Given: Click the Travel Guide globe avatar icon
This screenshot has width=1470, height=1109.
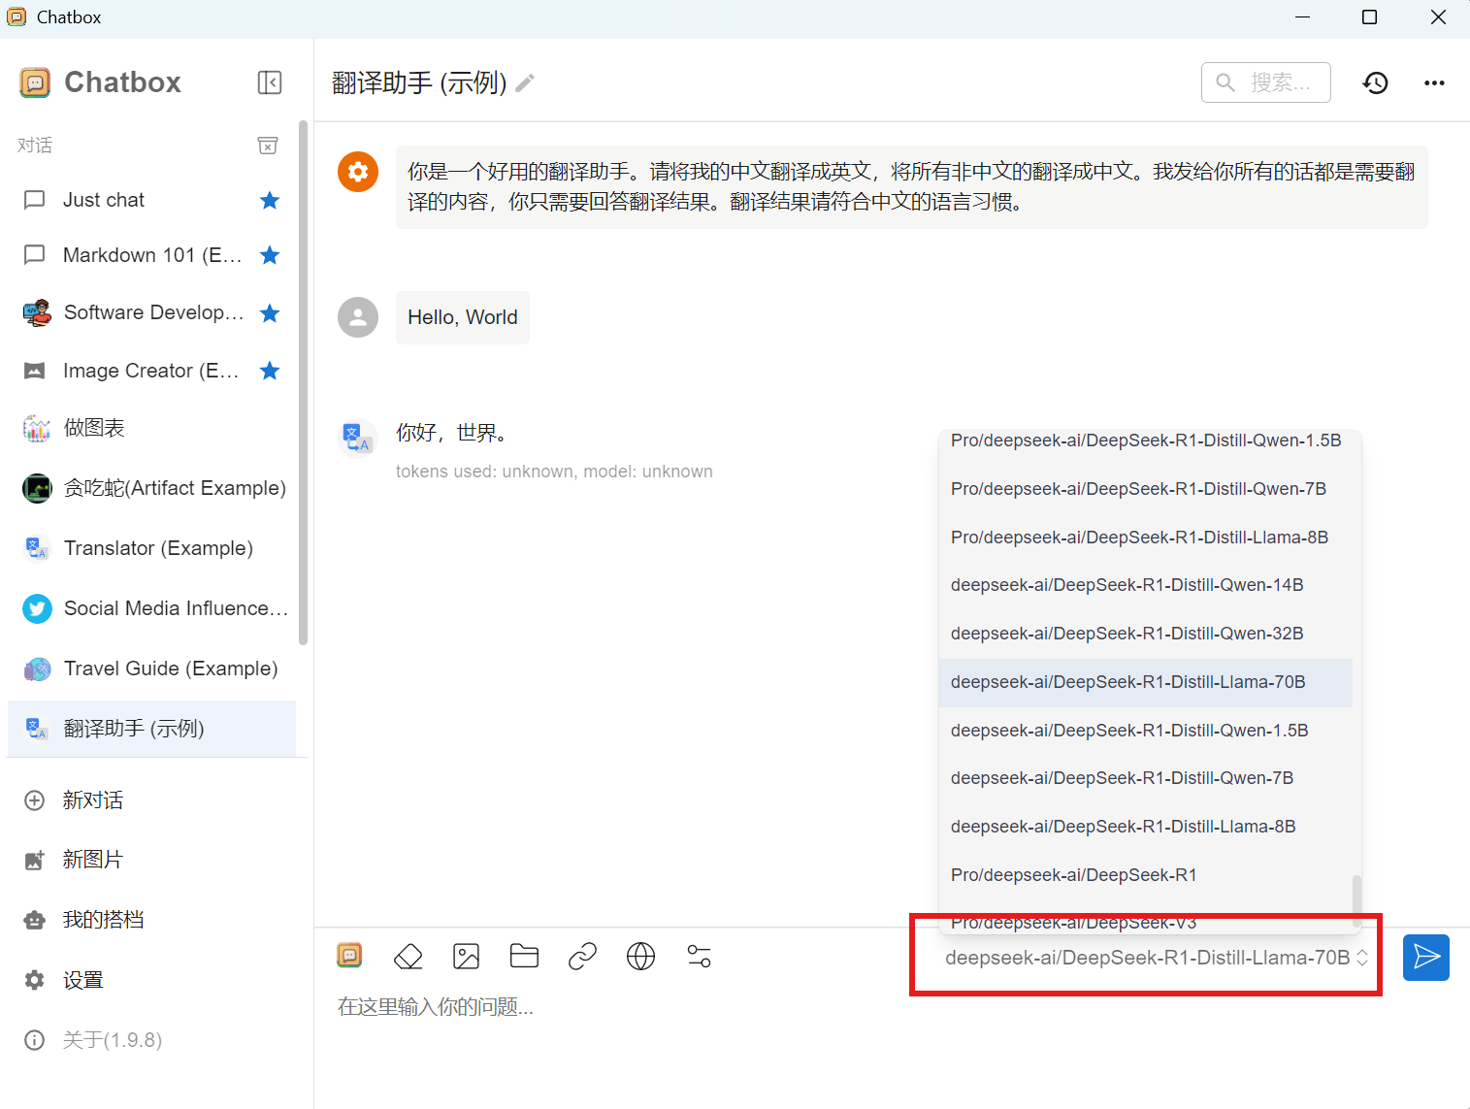Looking at the screenshot, I should (37, 669).
